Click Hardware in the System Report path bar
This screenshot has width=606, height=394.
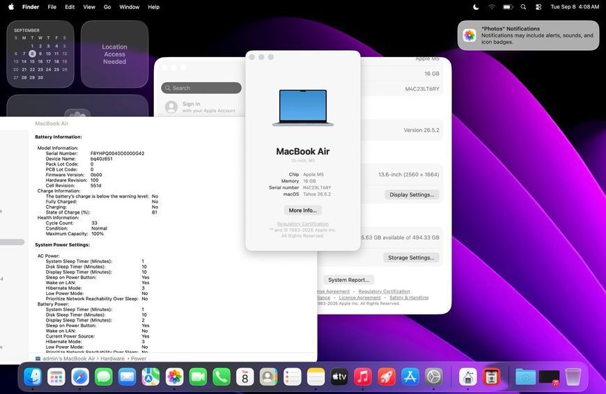point(112,358)
